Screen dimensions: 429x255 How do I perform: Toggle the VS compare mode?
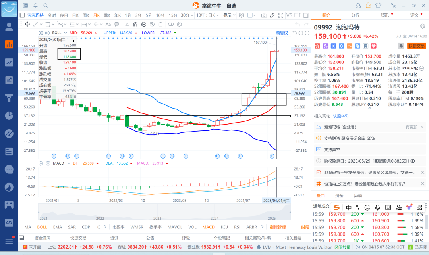pyautogui.click(x=289, y=15)
